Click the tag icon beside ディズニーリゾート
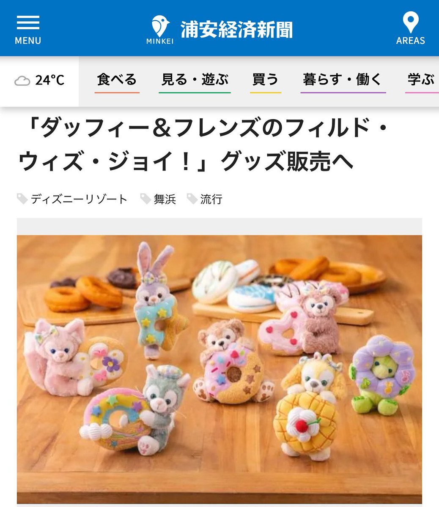This screenshot has width=439, height=507. (22, 199)
